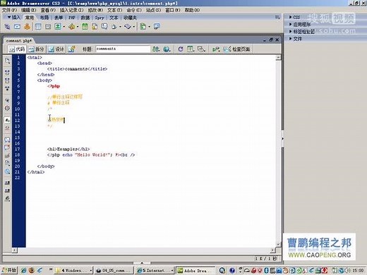Switch to the PHP insert tab
The width and height of the screenshot is (367, 275).
72,18
